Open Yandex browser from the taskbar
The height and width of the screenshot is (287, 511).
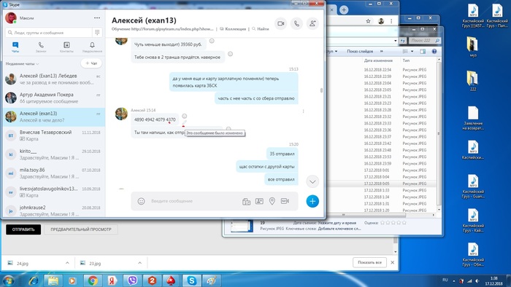[x=112, y=280]
